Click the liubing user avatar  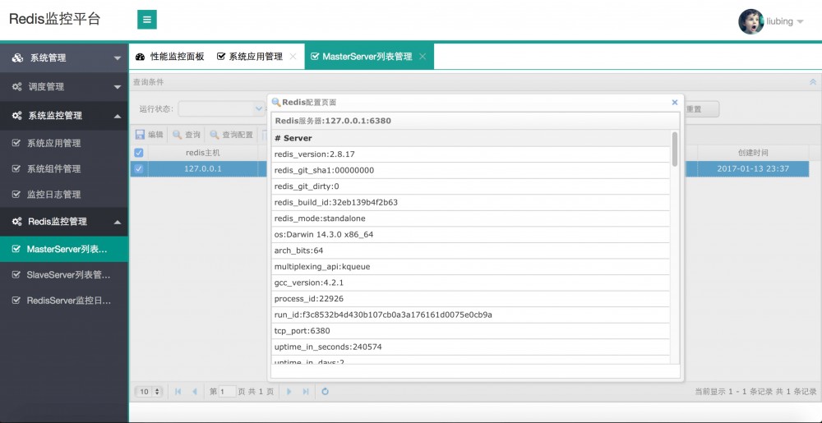(x=750, y=21)
